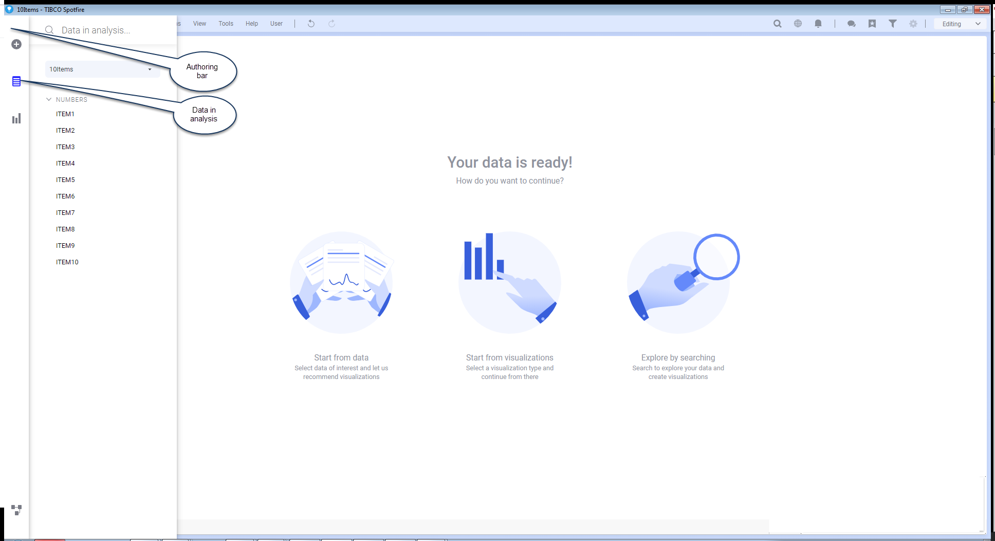Select column ITEM8

(65, 229)
